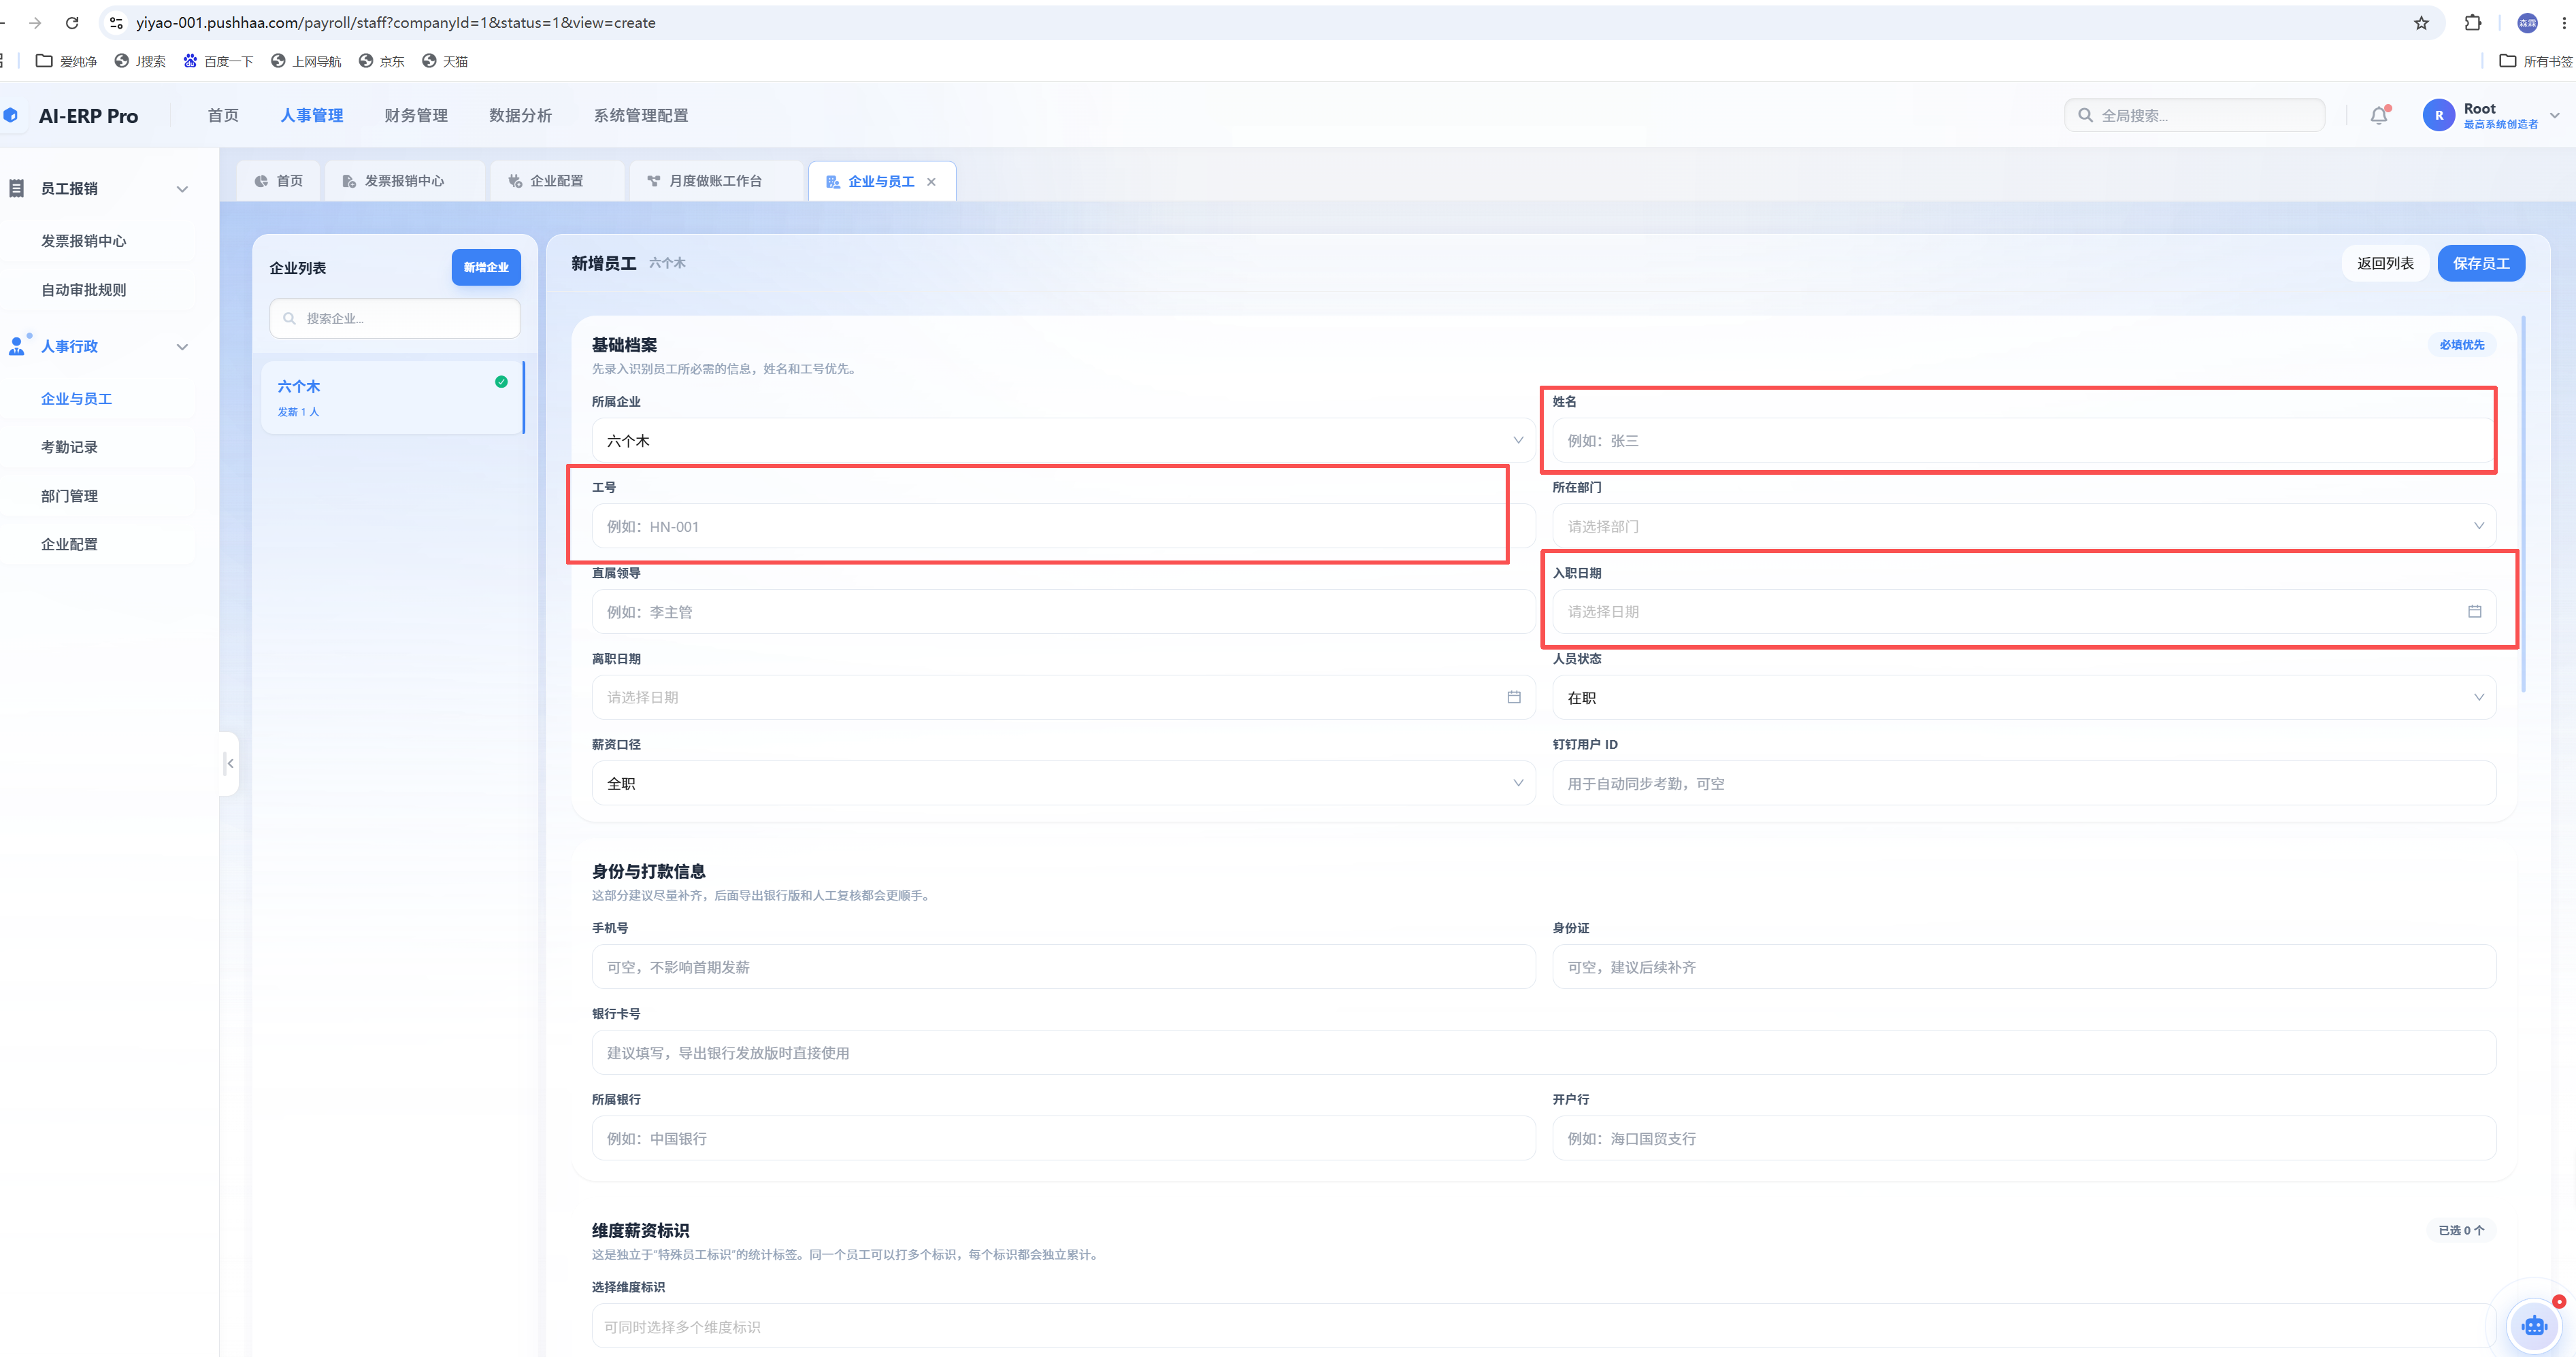This screenshot has width=2576, height=1357.
Task: Click the 返回列表 button
Action: pyautogui.click(x=2385, y=263)
